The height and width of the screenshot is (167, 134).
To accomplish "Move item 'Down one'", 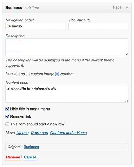I will [x=39, y=133].
